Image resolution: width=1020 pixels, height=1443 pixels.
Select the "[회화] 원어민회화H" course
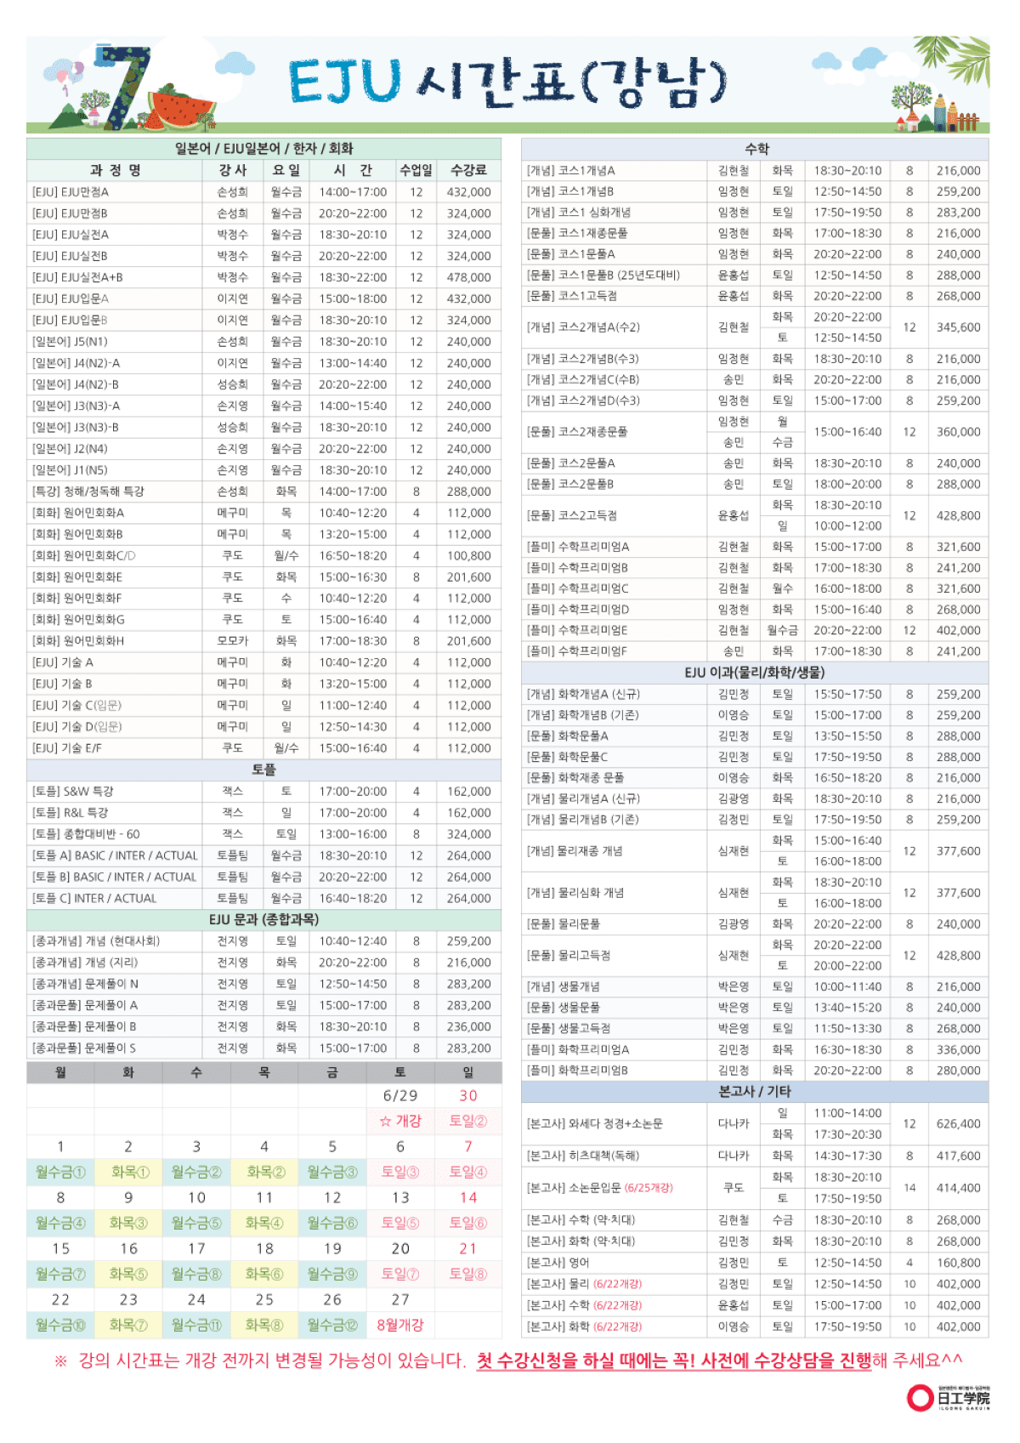point(77,641)
